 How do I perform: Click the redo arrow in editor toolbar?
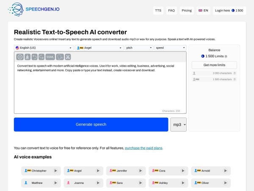[x=41, y=57]
